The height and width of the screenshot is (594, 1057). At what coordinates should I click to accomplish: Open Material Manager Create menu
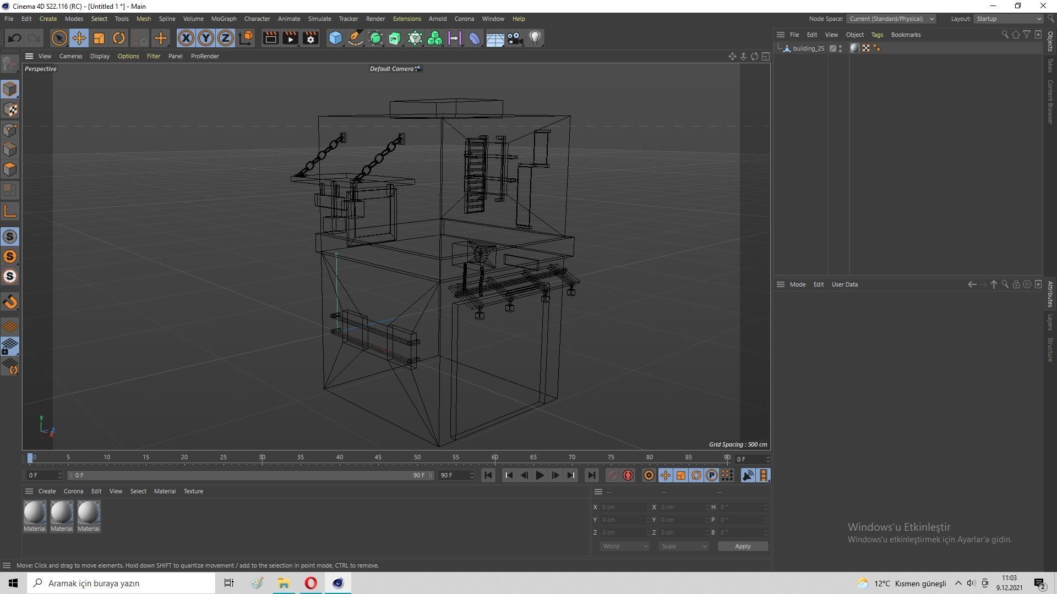click(x=47, y=491)
